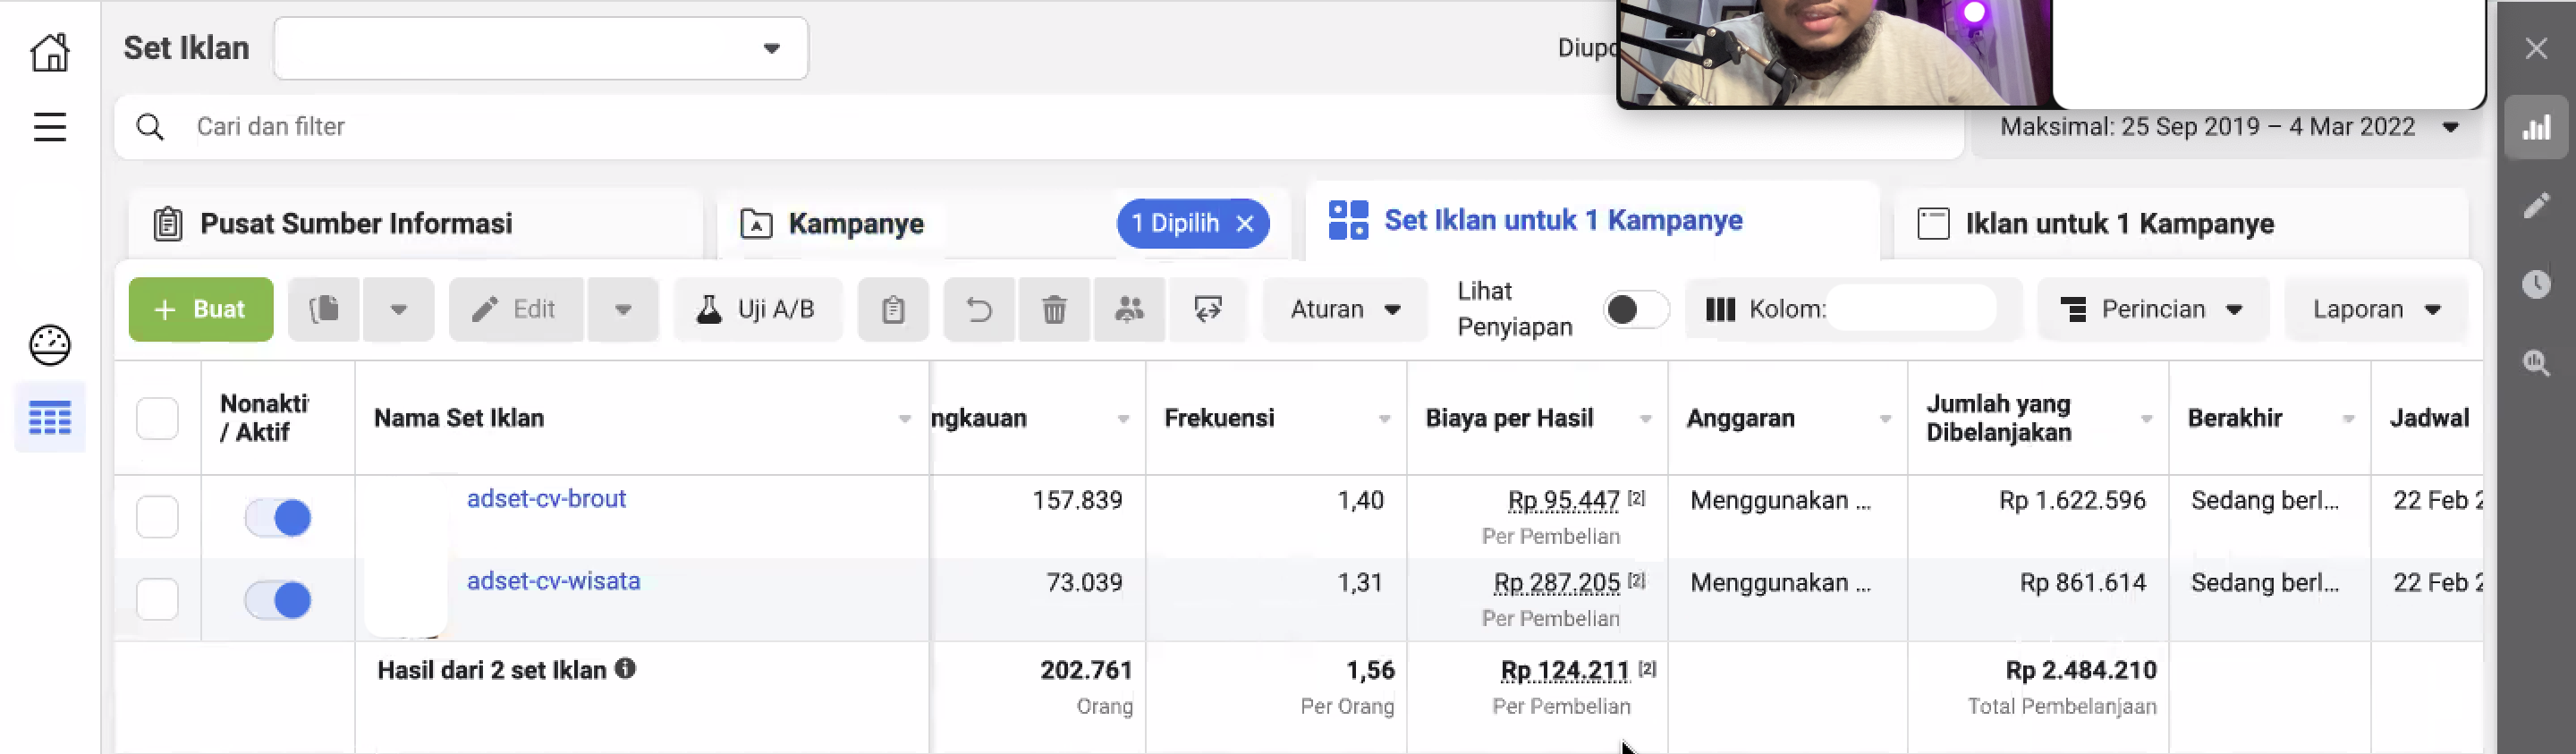This screenshot has width=2576, height=754.
Task: Click the trash delete icon in toolbar
Action: pos(1053,310)
